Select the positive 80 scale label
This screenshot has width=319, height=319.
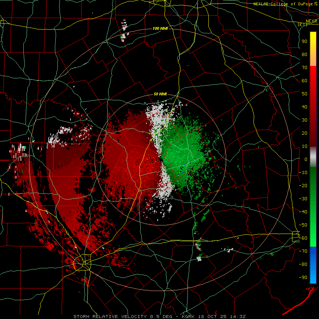304,54
